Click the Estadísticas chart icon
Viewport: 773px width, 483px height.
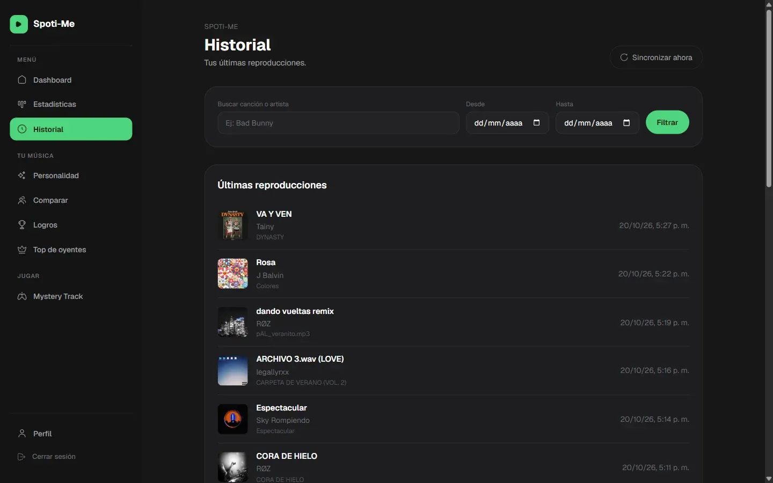point(22,104)
